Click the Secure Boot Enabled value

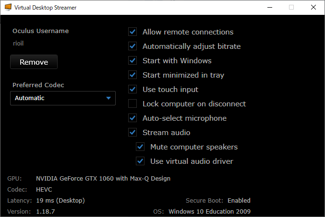coord(239,200)
